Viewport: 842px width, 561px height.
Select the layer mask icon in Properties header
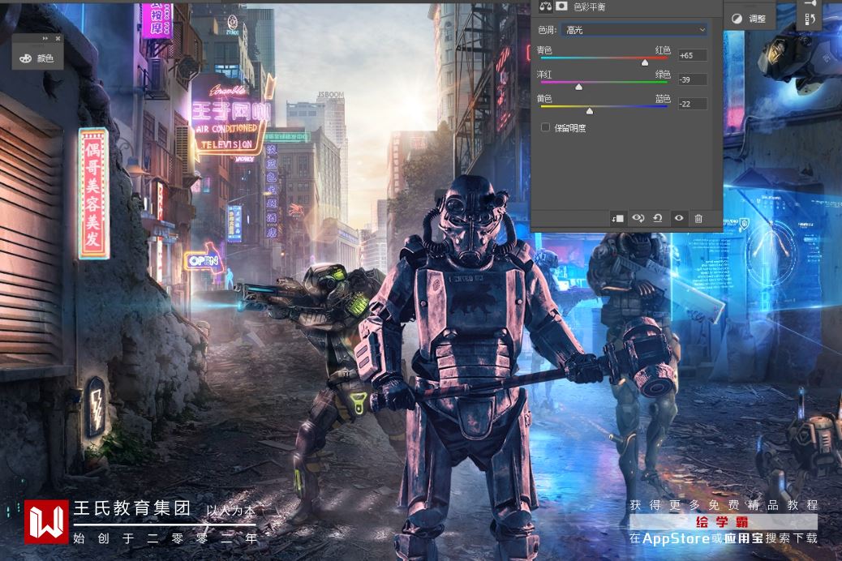tap(561, 6)
